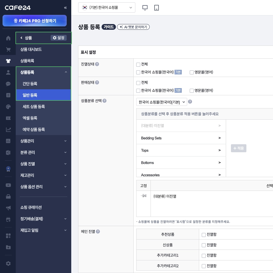Click the 카페24 PRO 신청하기 button
This screenshot has width=273, height=273.
(35, 21)
